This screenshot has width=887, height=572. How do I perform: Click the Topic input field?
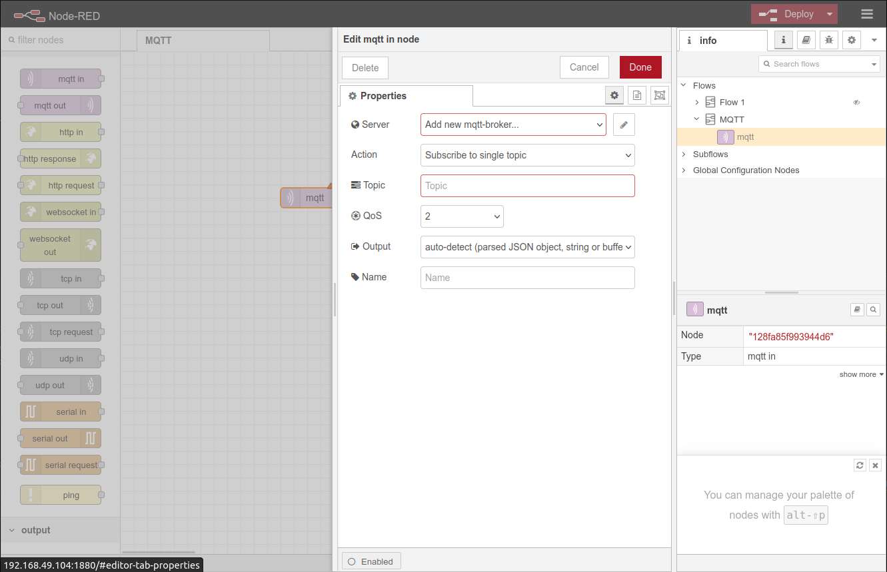click(527, 186)
